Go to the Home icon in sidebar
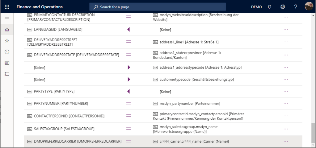Image resolution: width=316 pixels, height=148 pixels. tap(7, 30)
